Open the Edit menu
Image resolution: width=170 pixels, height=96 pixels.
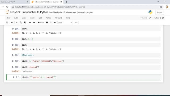pyautogui.click(x=16, y=18)
